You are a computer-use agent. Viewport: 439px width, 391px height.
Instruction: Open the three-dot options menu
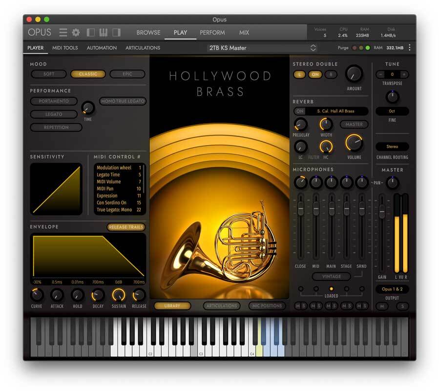[x=409, y=48]
